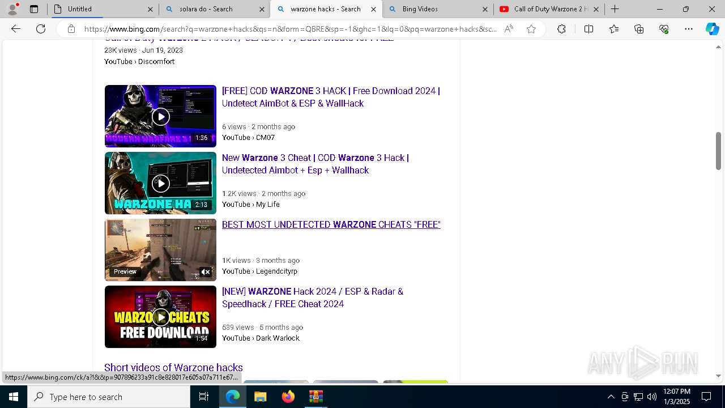
Task: Open New Warzone 3 Cheat video link
Action: pyautogui.click(x=315, y=164)
